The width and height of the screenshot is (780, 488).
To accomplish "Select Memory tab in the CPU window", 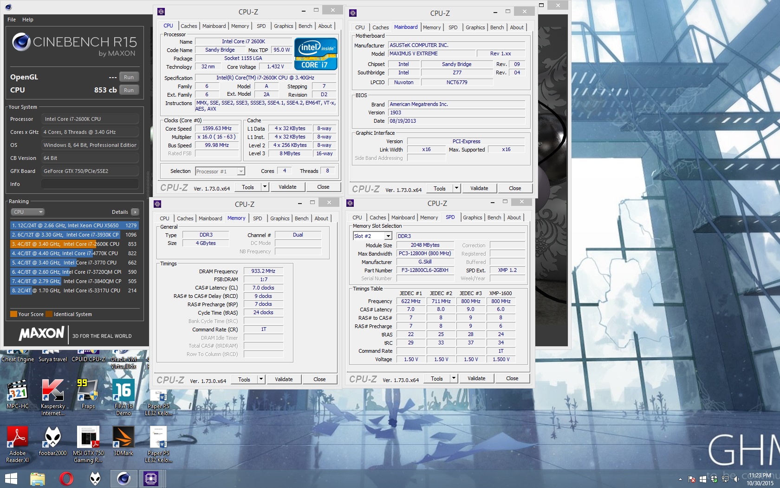I will tap(240, 26).
